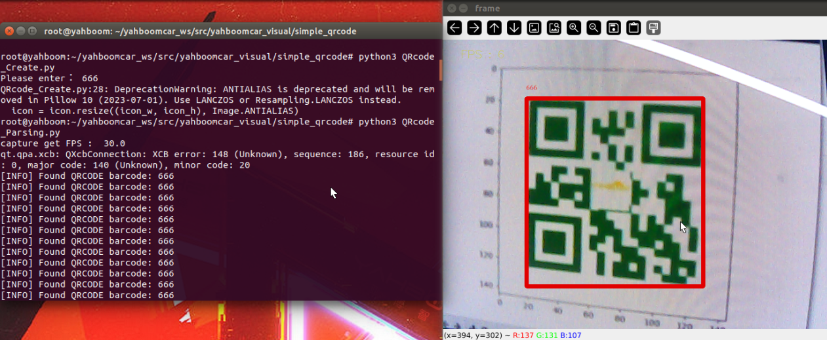Click the 'R:137' value in status bar

(x=523, y=335)
